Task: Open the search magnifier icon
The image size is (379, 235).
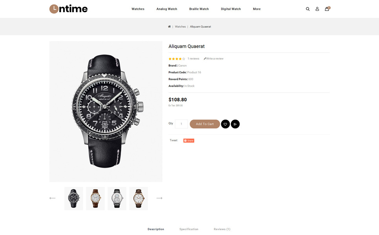Action: 308,9
